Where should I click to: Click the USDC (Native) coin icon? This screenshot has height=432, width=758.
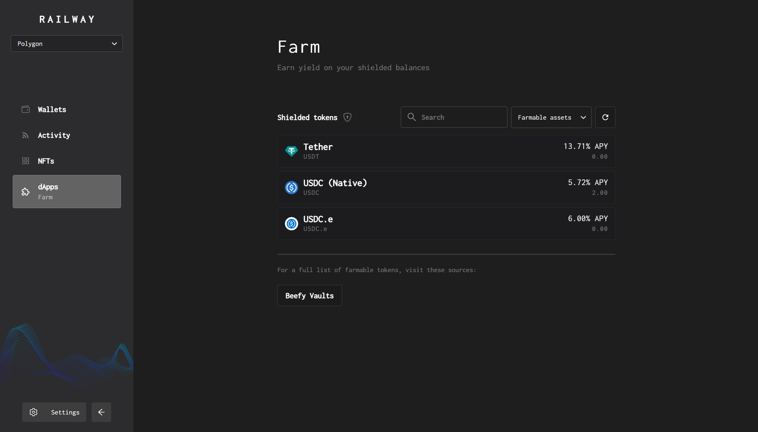click(x=291, y=187)
